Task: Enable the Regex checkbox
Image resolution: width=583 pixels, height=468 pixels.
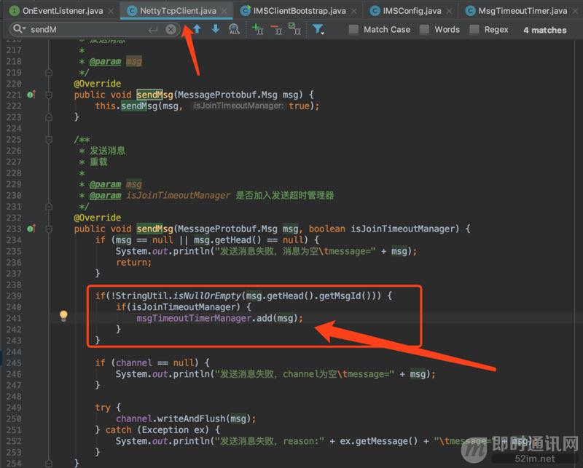Action: 474,29
